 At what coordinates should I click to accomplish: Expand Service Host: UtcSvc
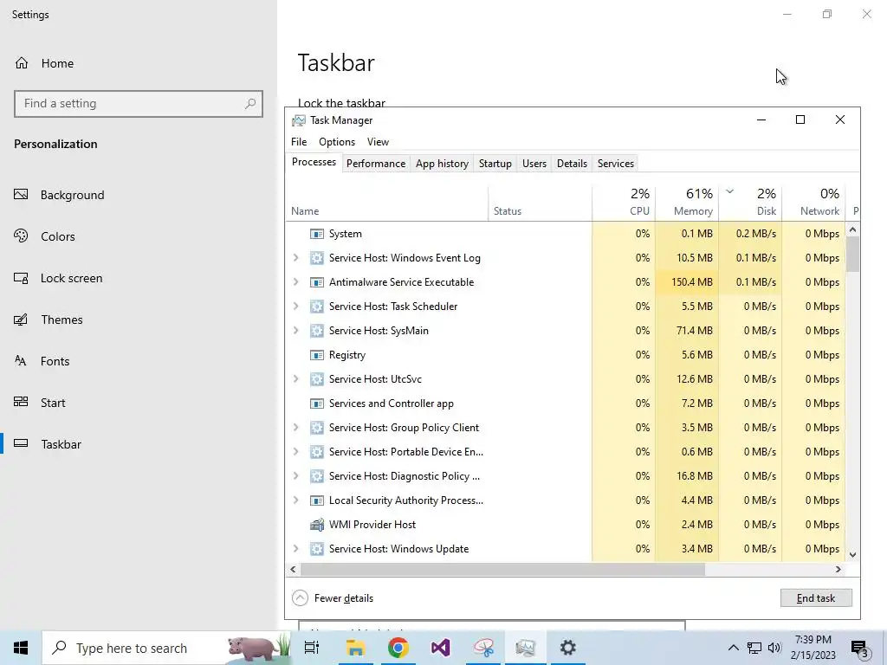296,379
